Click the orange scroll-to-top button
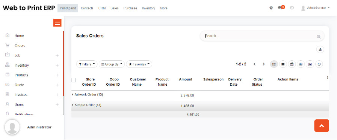Image resolution: width=337 pixels, height=140 pixels. pos(322,126)
